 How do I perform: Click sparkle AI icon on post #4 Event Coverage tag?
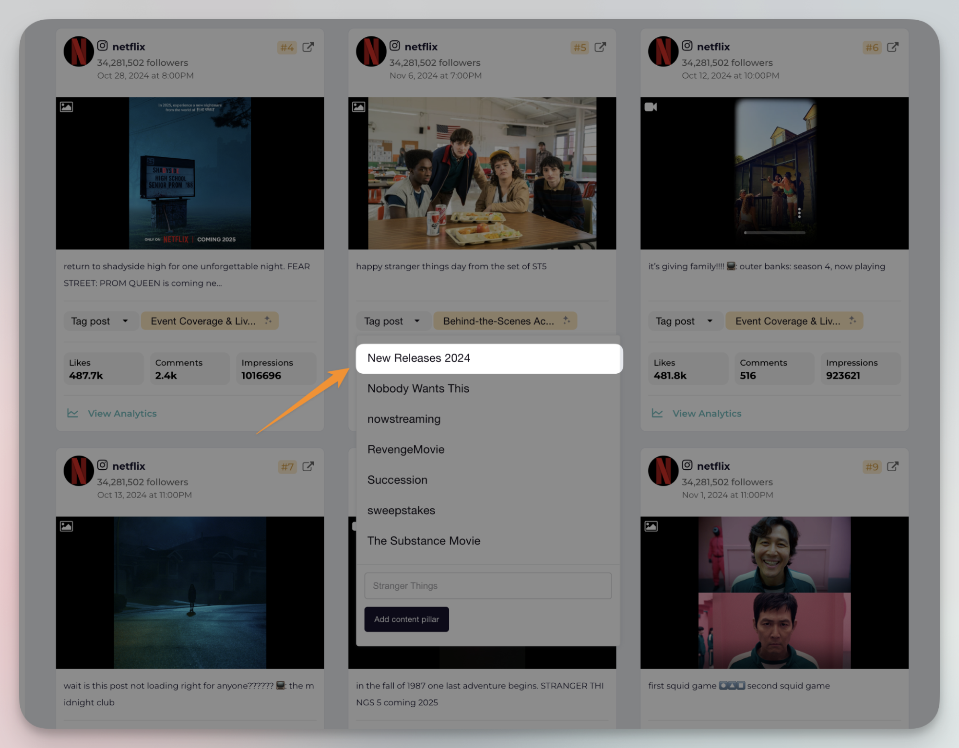[x=268, y=320]
